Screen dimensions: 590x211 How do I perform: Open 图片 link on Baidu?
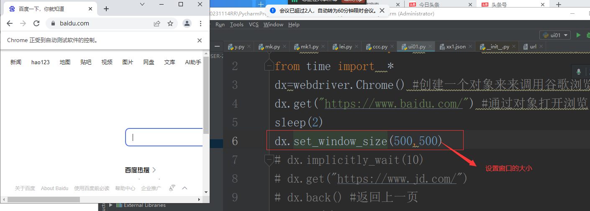[x=128, y=62]
